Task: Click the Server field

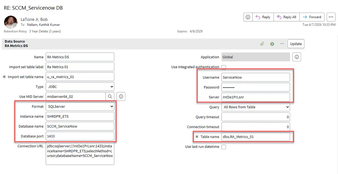Action: click(255, 97)
